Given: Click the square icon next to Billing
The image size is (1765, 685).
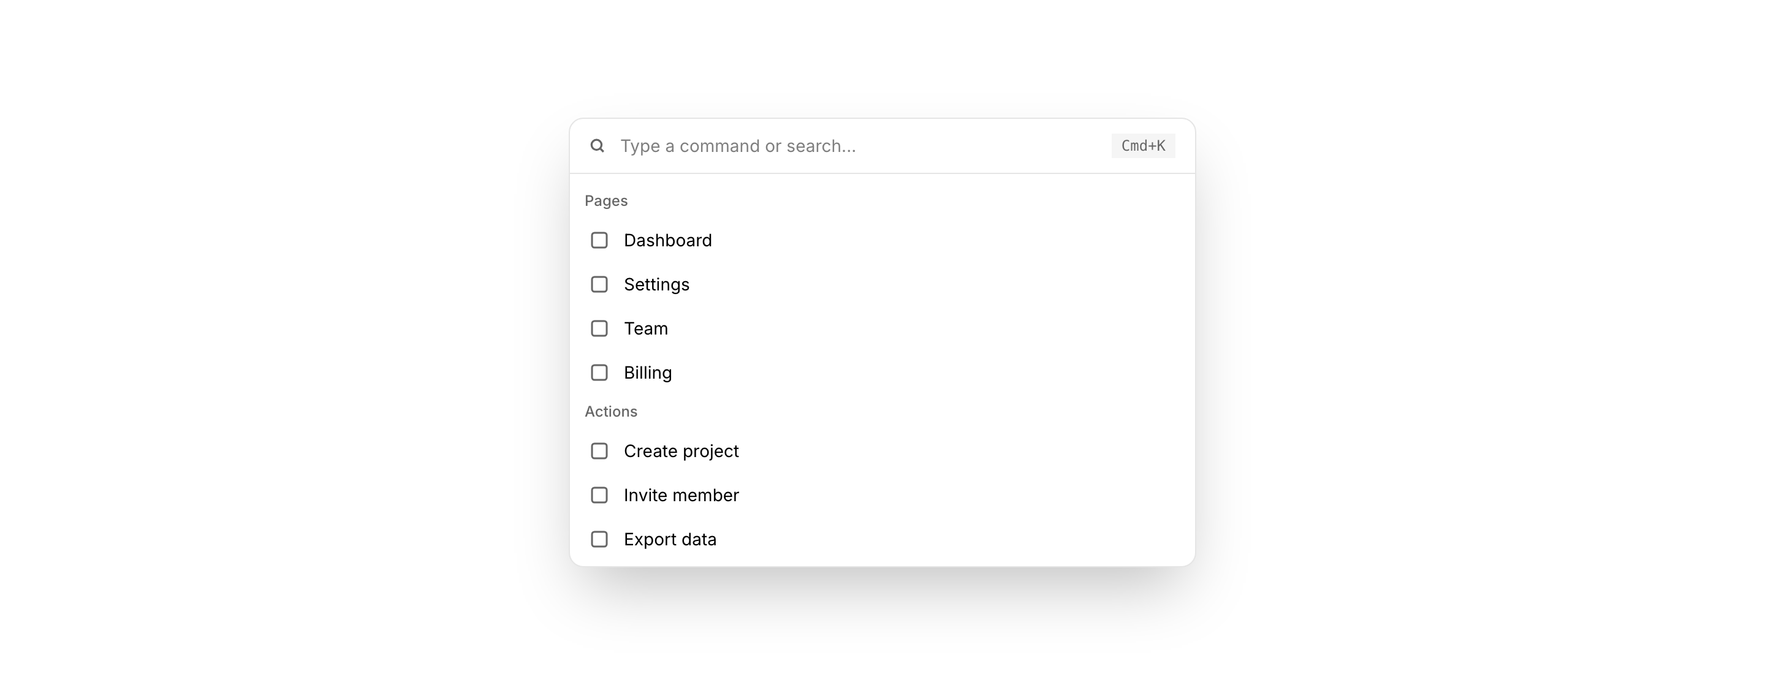Looking at the screenshot, I should [599, 373].
